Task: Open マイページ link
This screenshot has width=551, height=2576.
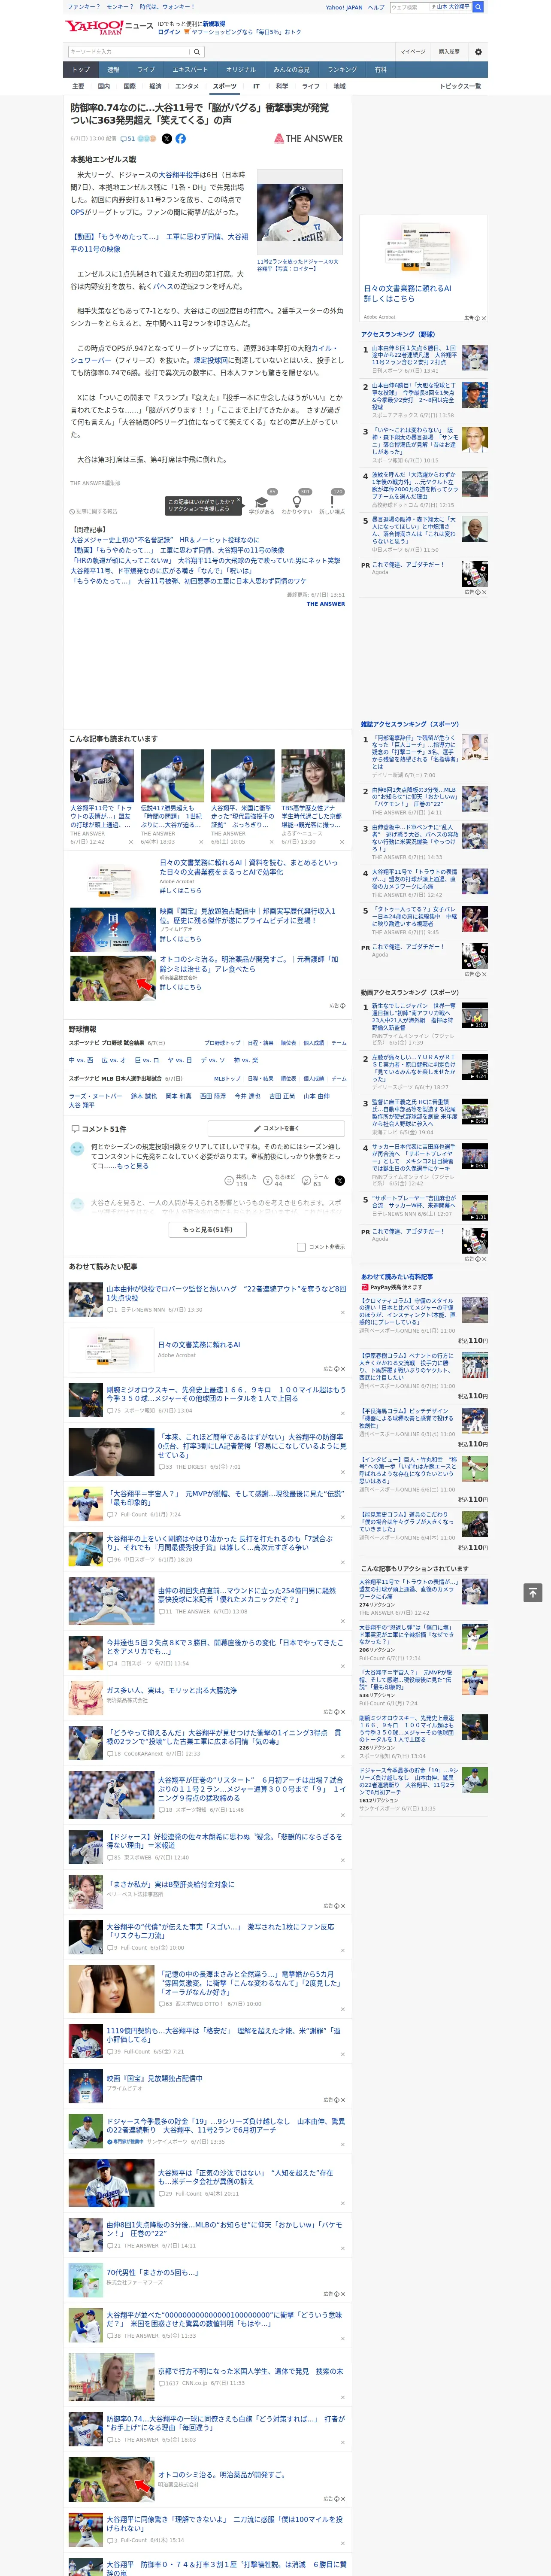Action: click(413, 51)
